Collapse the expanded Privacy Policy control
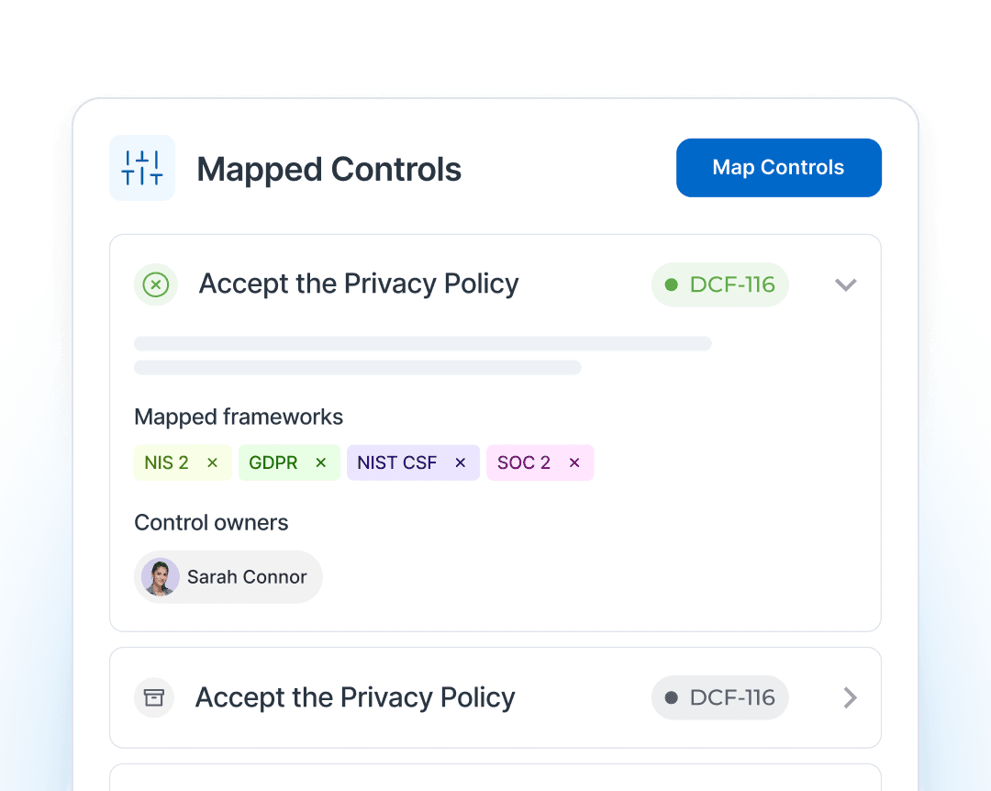Screen dimensions: 991x791 coord(845,284)
